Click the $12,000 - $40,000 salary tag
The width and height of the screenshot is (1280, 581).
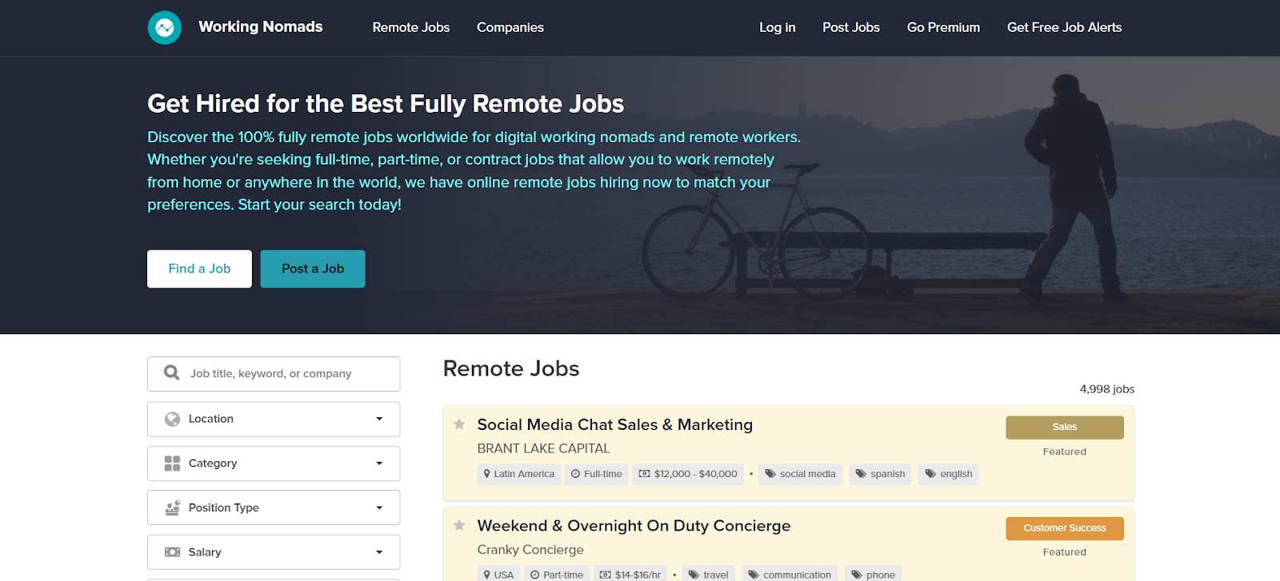click(688, 474)
